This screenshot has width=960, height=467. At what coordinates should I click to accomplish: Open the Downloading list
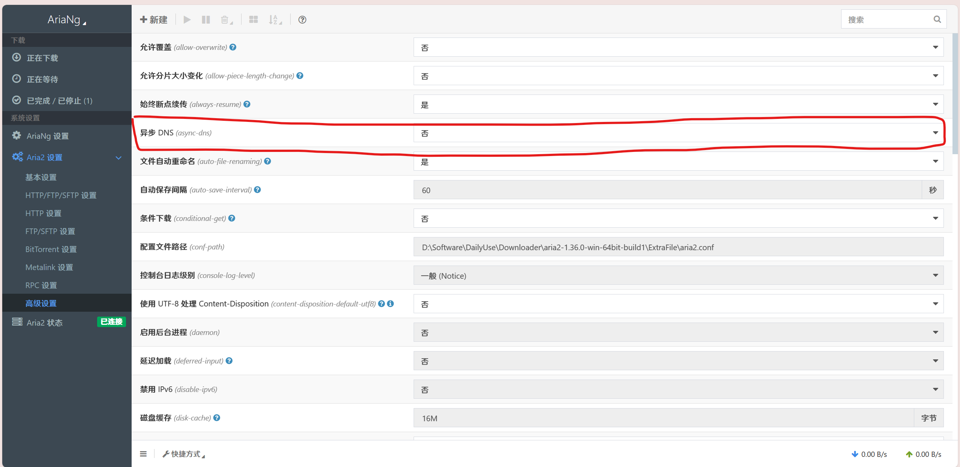[x=67, y=58]
